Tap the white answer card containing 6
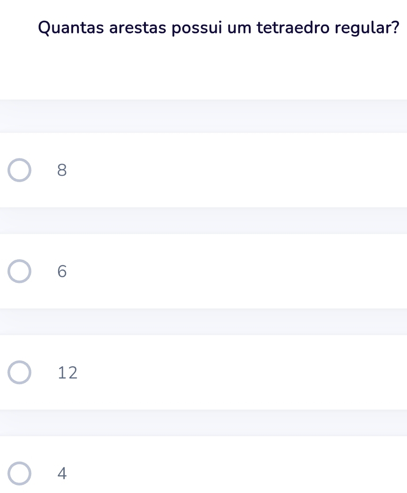 pyautogui.click(x=203, y=271)
